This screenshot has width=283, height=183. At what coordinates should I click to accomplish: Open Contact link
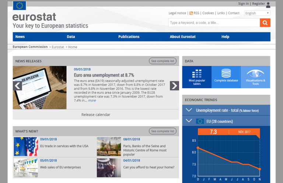[234, 13]
